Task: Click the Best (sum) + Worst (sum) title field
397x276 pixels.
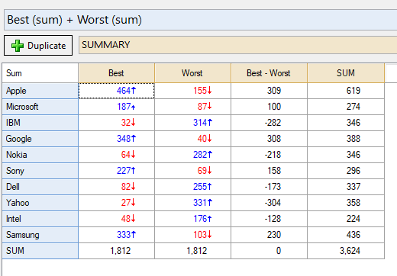Action: tap(201, 20)
